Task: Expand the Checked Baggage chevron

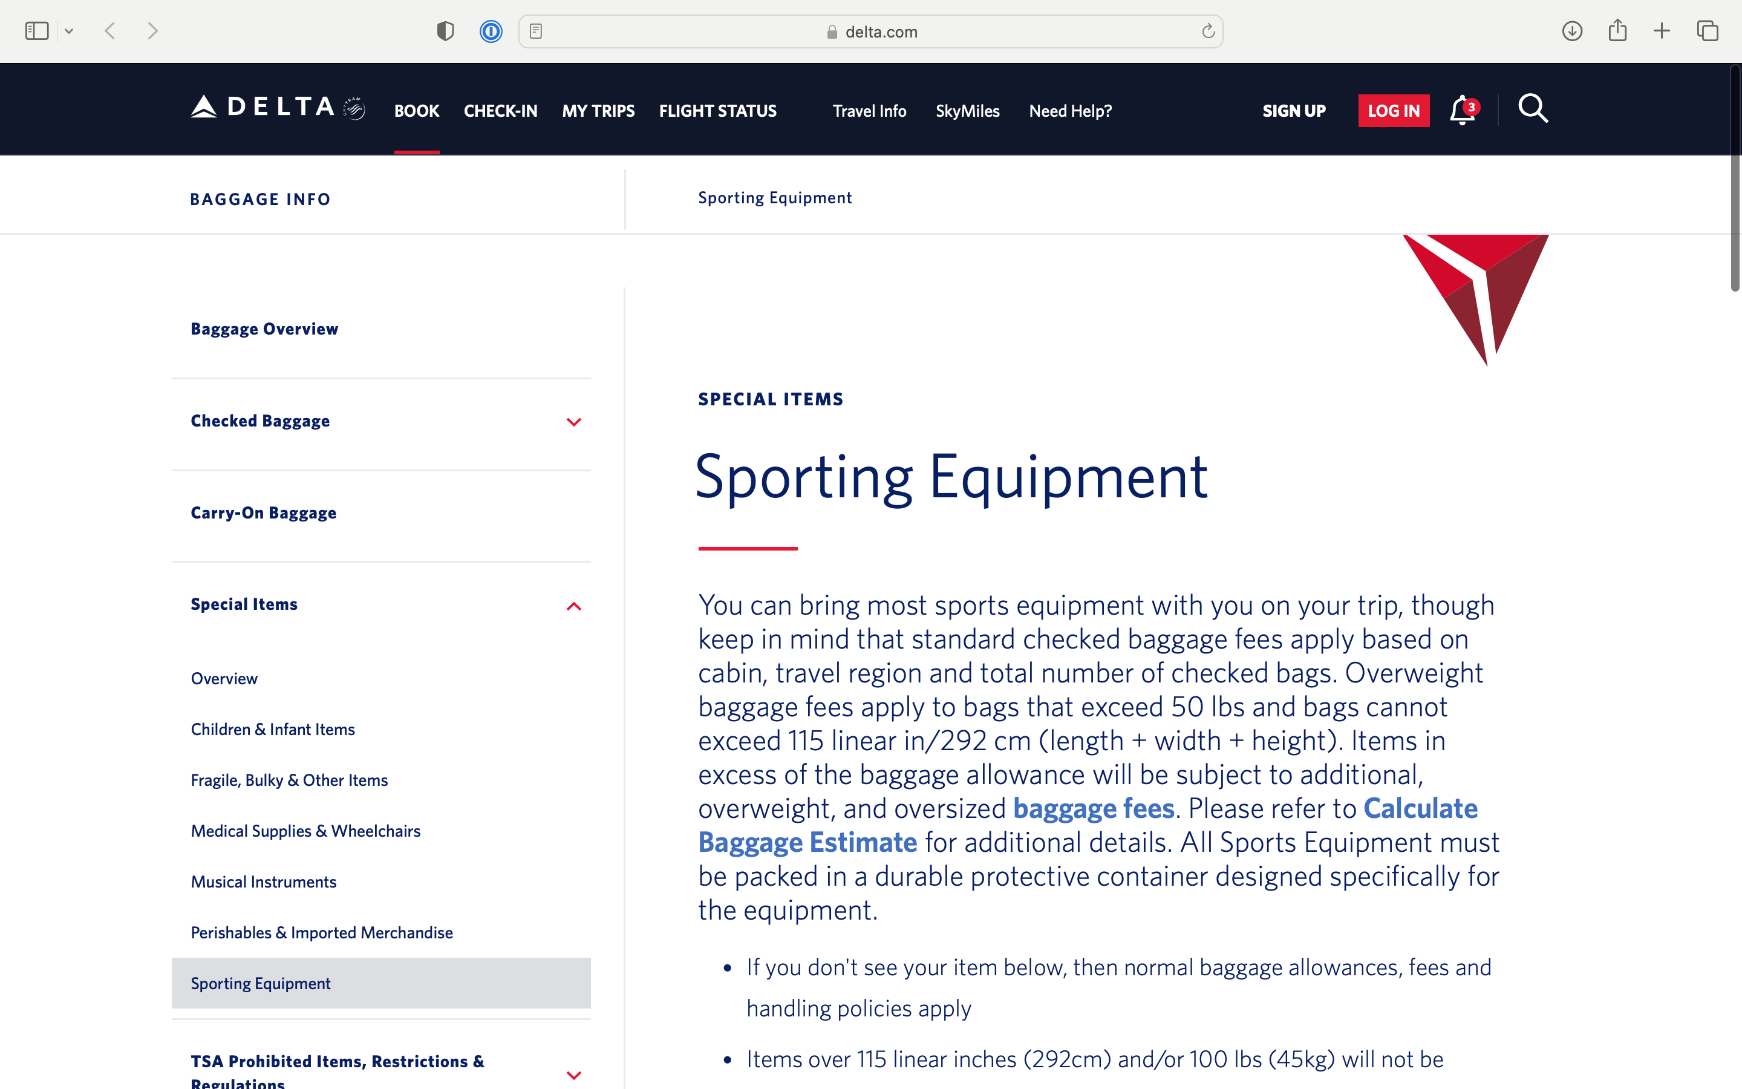Action: [573, 422]
